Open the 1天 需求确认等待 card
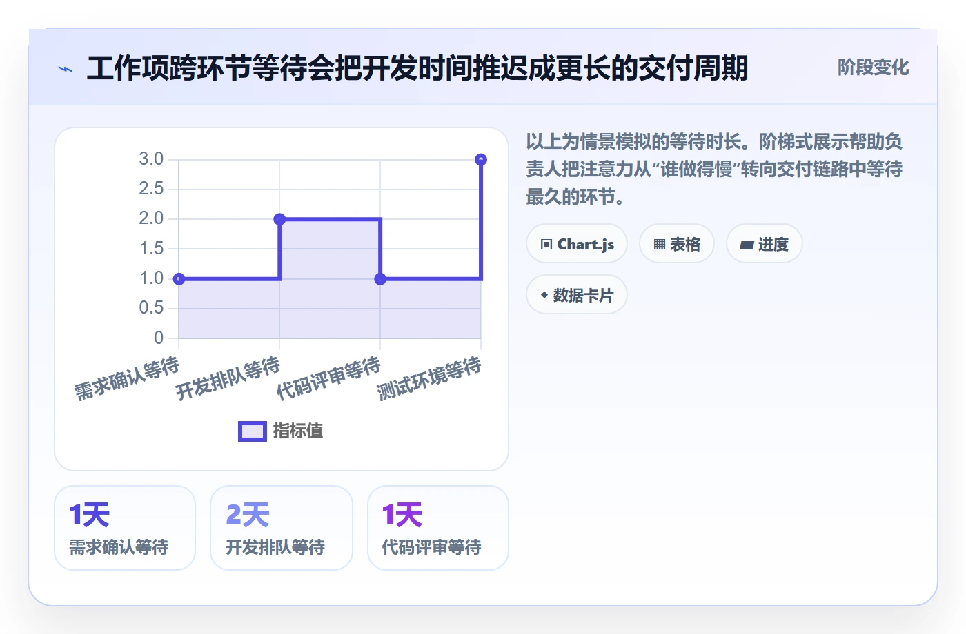The width and height of the screenshot is (966, 634). [x=125, y=528]
